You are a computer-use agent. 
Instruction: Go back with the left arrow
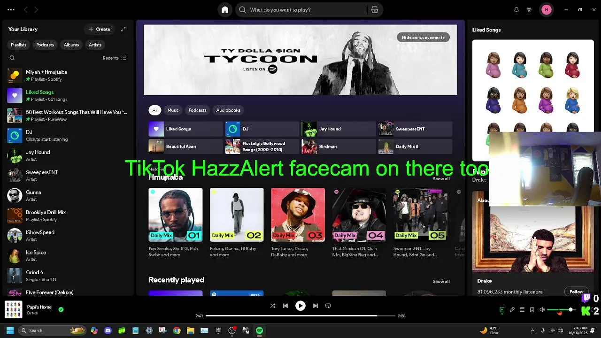[x=26, y=10]
